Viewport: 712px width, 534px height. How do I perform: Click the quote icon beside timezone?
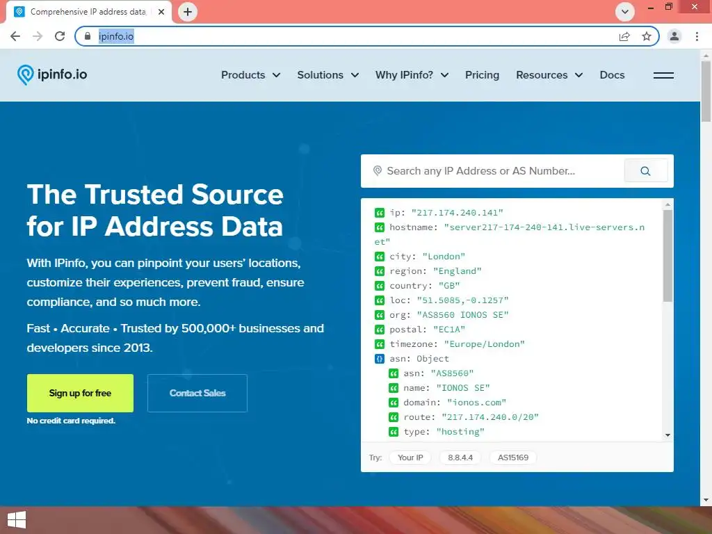click(380, 344)
